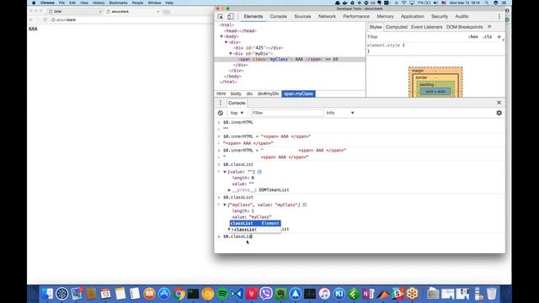The width and height of the screenshot is (539, 303).
Task: Clear the console with the ban icon
Action: 221,113
